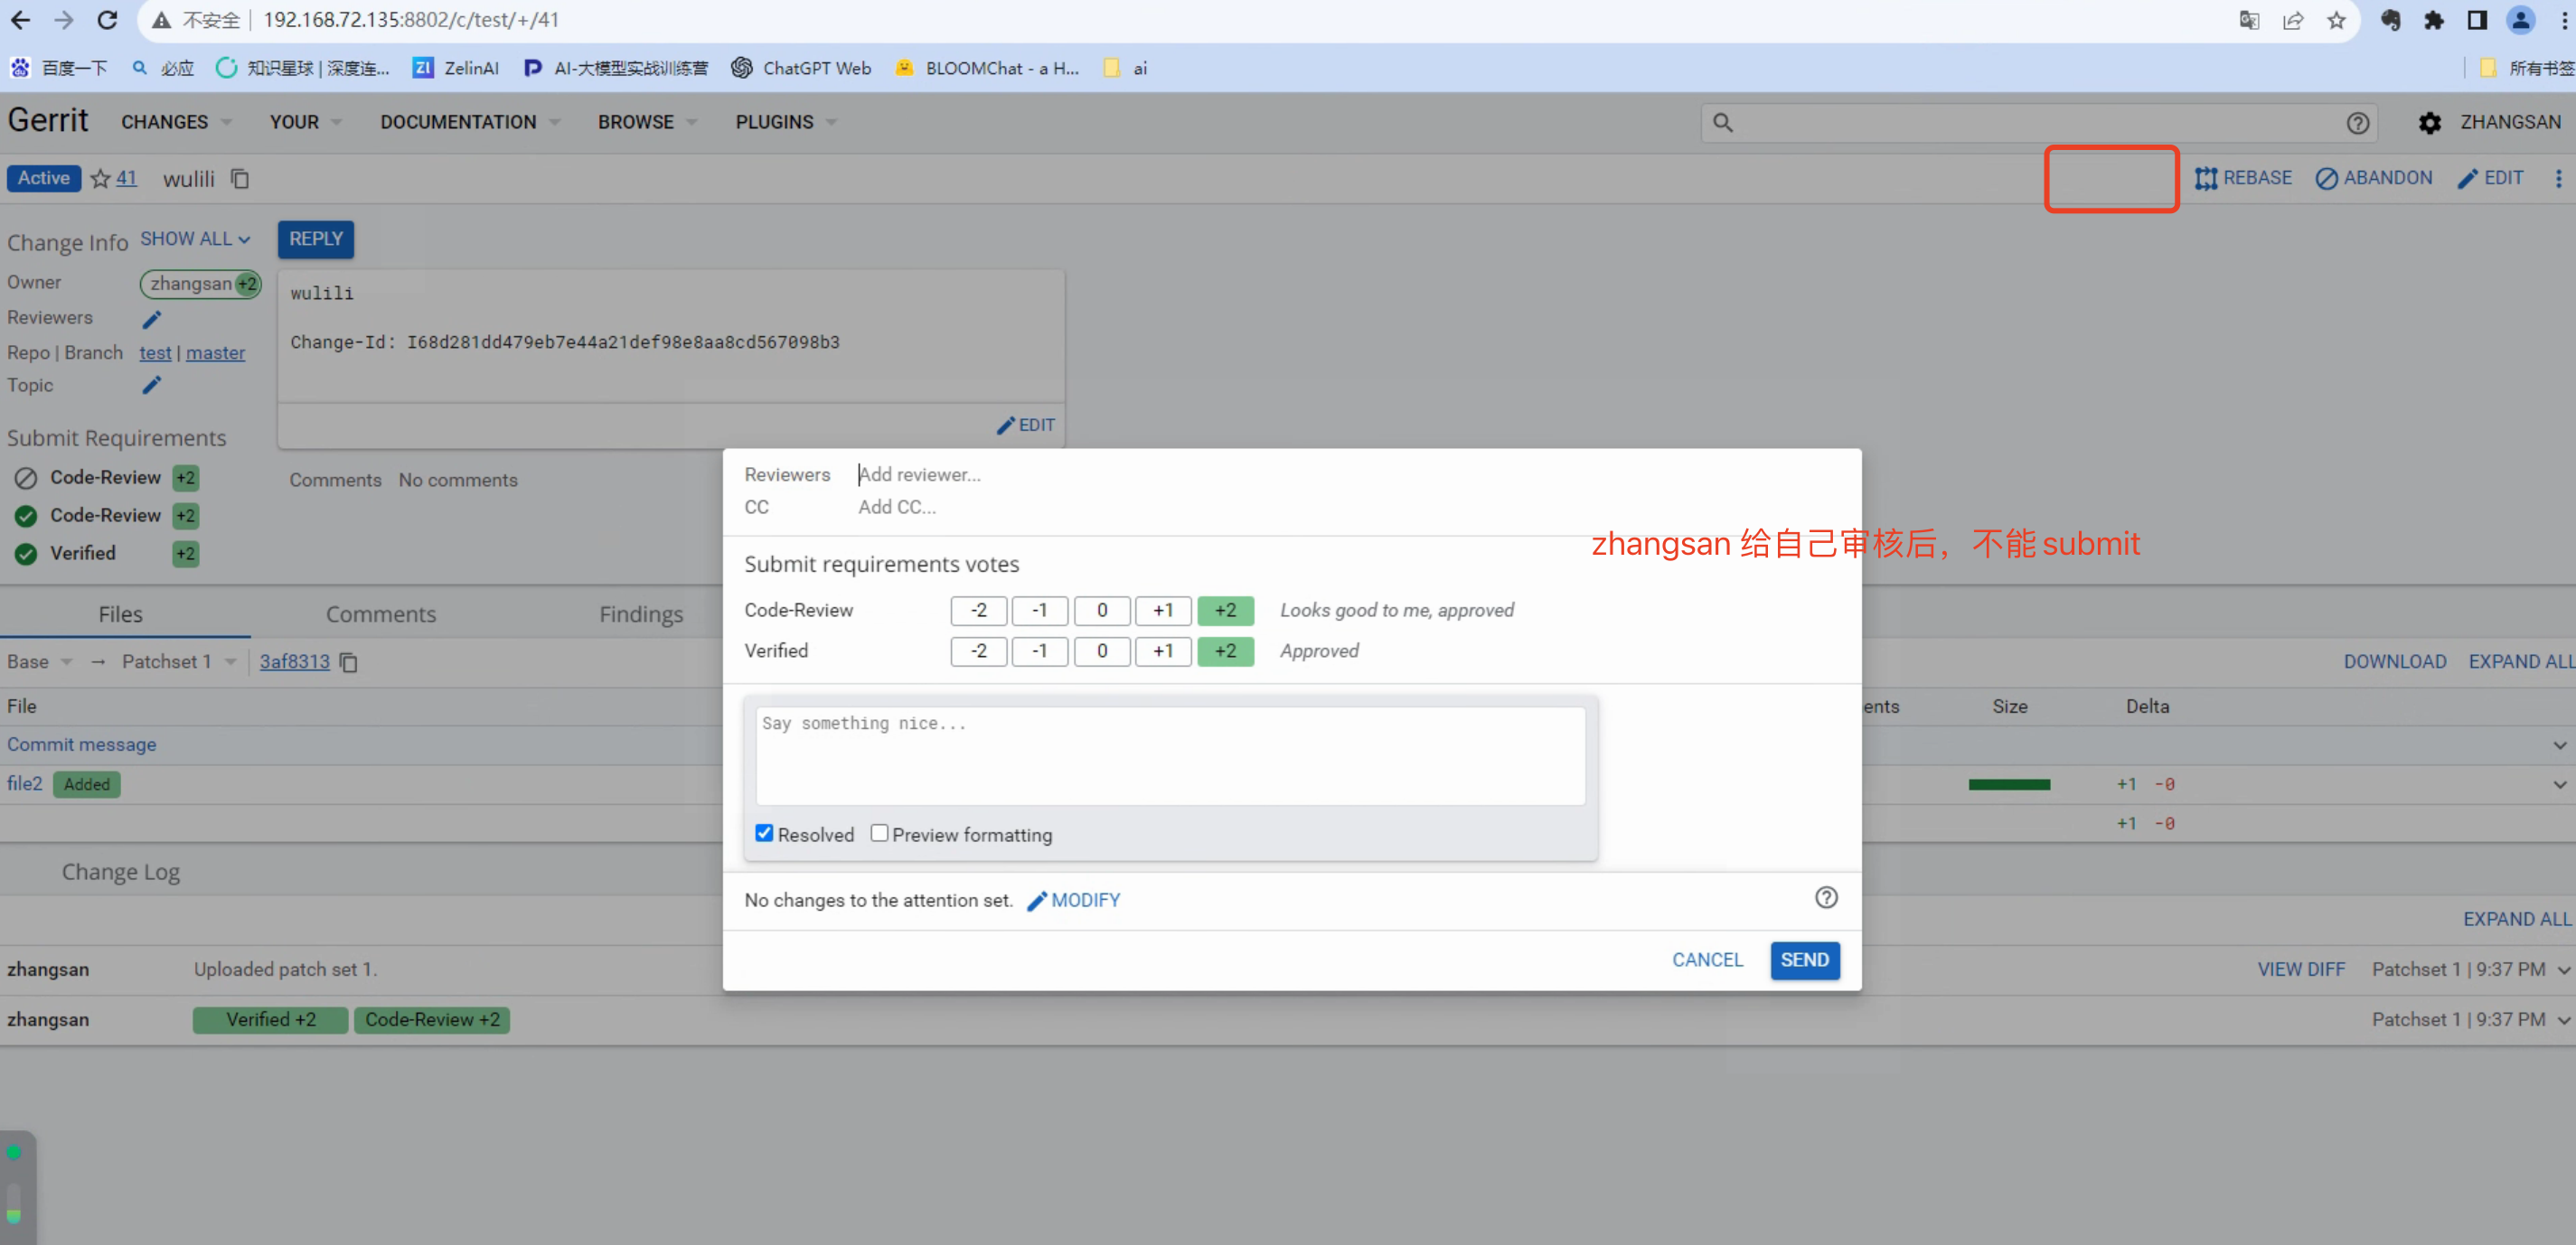Image resolution: width=2576 pixels, height=1245 pixels.
Task: Click the pencil icon beside Topic
Action: coord(152,385)
